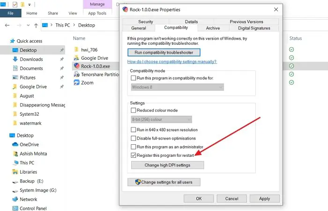Select August folder in sidebar
The width and height of the screenshot is (328, 211).
point(27,96)
